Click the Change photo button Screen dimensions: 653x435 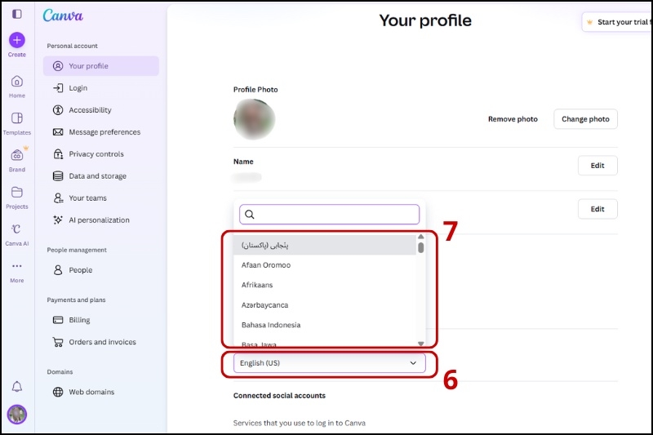coord(585,119)
